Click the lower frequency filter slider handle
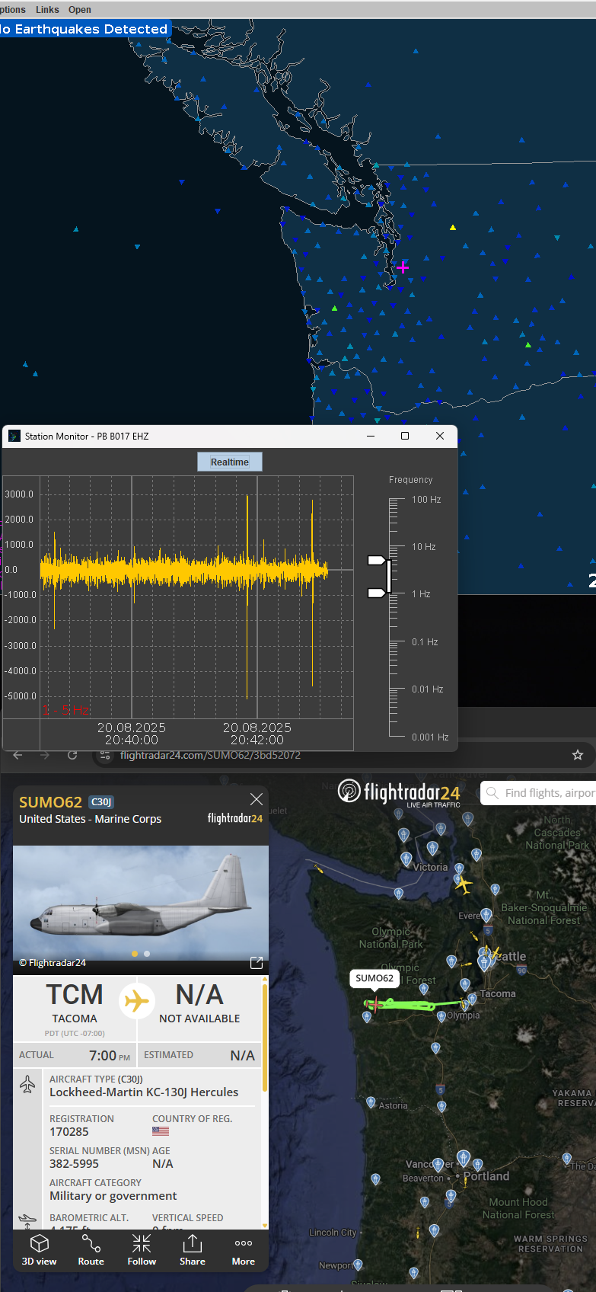This screenshot has height=1292, width=596. click(x=378, y=593)
